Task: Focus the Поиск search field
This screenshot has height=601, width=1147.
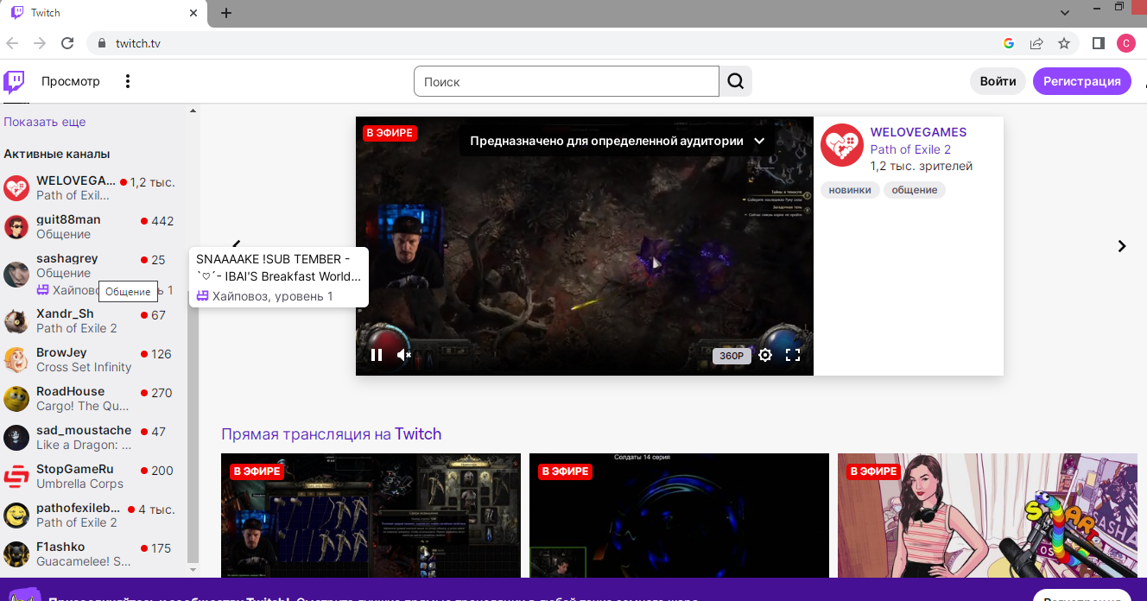Action: coord(567,81)
